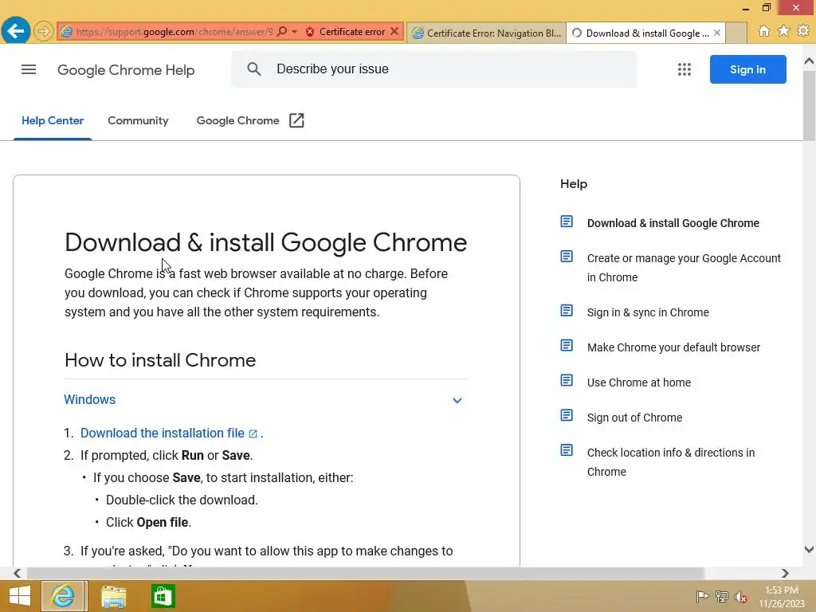The height and width of the screenshot is (612, 816).
Task: Stop loading with the address bar X
Action: click(x=394, y=31)
